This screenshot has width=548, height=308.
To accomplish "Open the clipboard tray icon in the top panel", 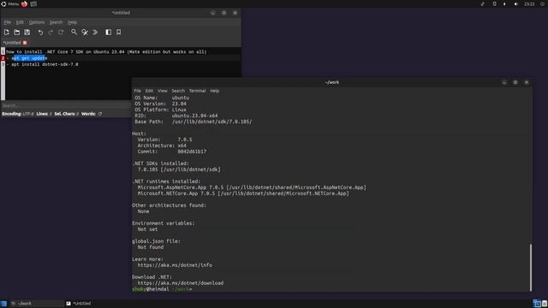I will [x=494, y=3].
